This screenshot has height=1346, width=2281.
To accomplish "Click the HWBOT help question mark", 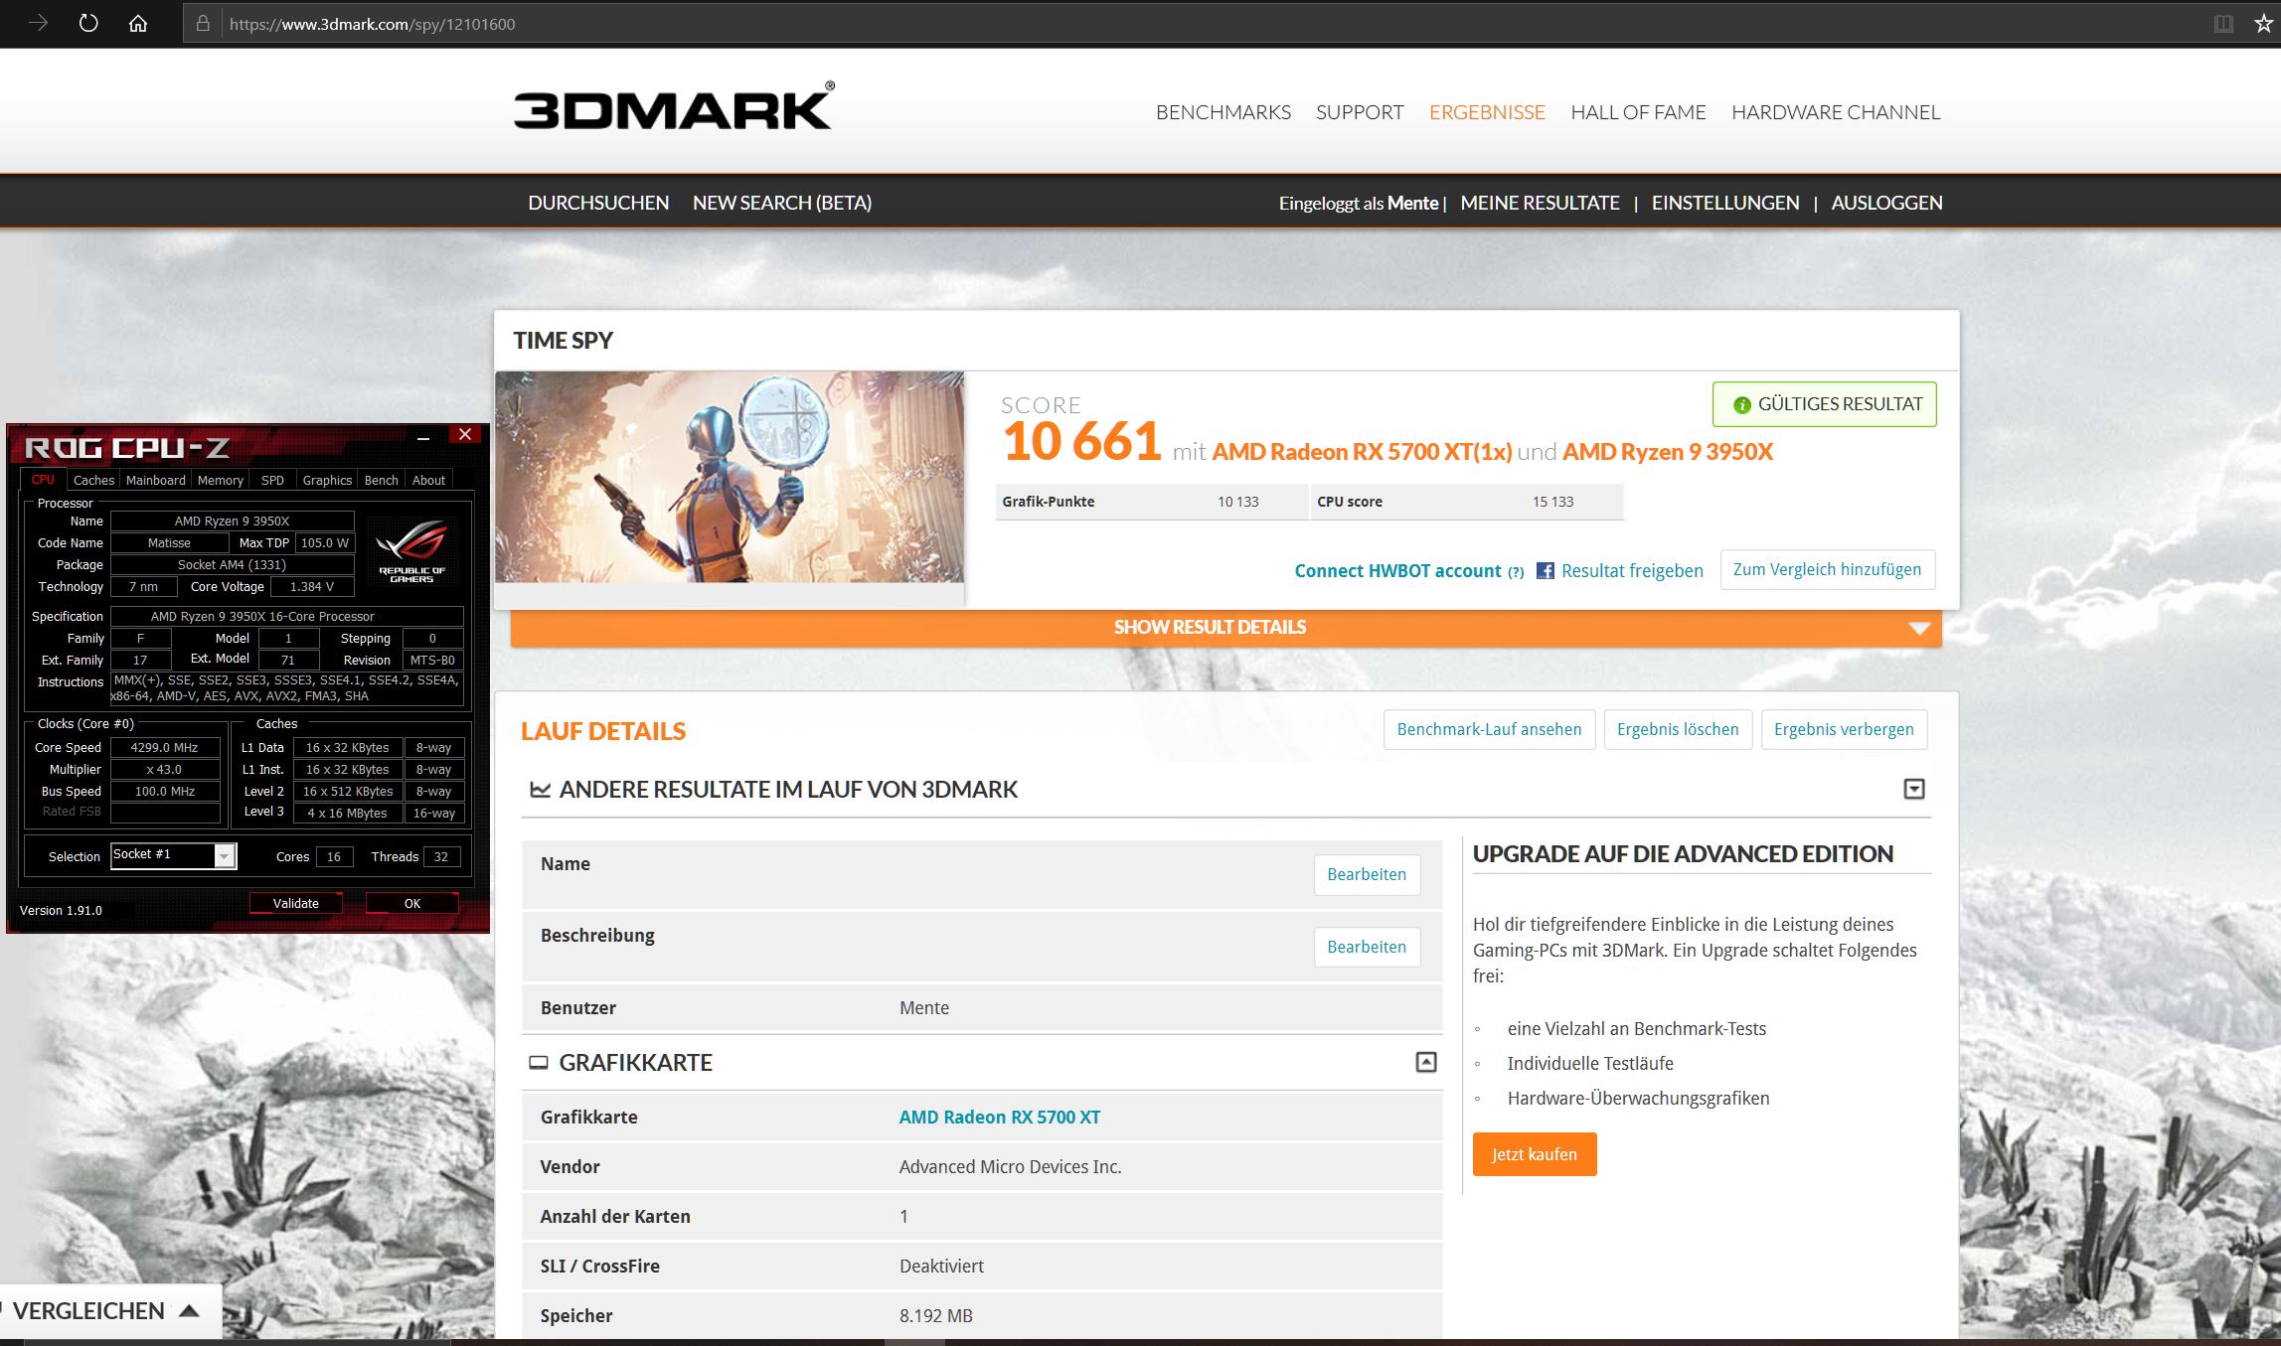I will (x=1516, y=572).
